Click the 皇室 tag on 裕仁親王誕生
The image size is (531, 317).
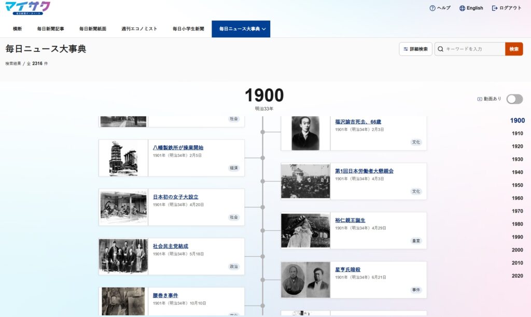(416, 241)
